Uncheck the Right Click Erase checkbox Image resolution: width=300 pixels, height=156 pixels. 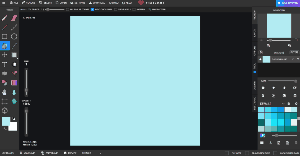(92, 10)
